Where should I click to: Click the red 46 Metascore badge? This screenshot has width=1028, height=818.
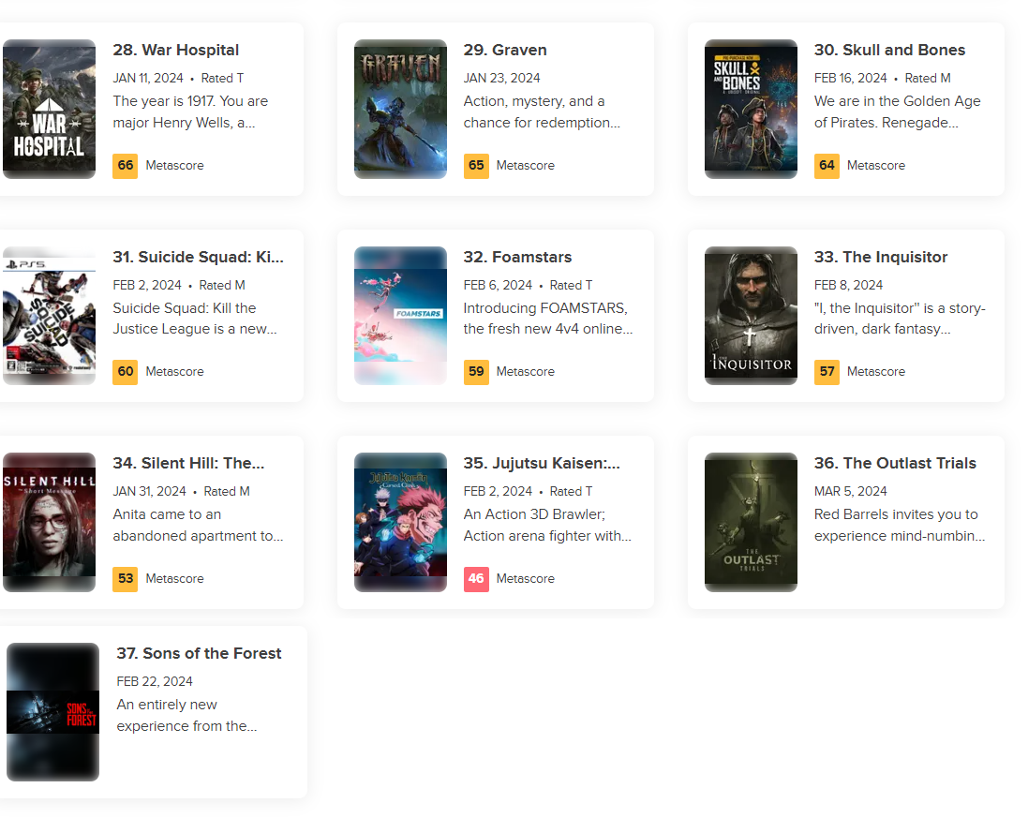476,579
